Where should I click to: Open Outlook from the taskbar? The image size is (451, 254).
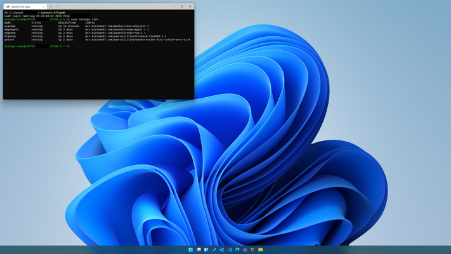coord(222,250)
